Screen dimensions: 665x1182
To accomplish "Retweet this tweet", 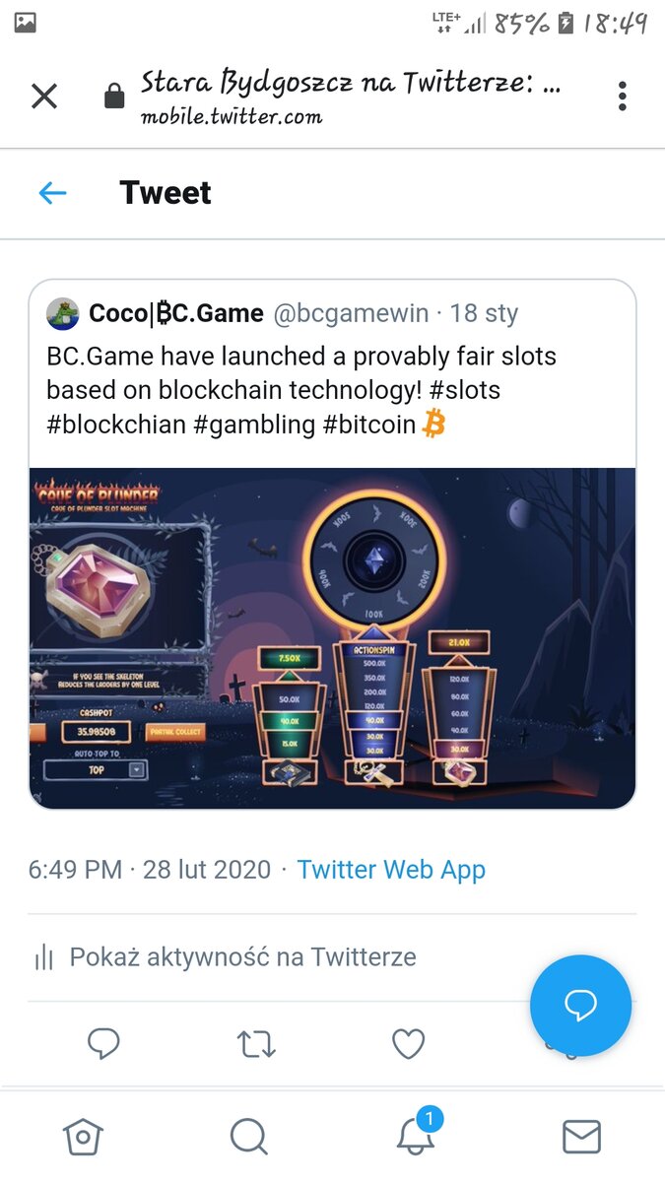I will (256, 1043).
